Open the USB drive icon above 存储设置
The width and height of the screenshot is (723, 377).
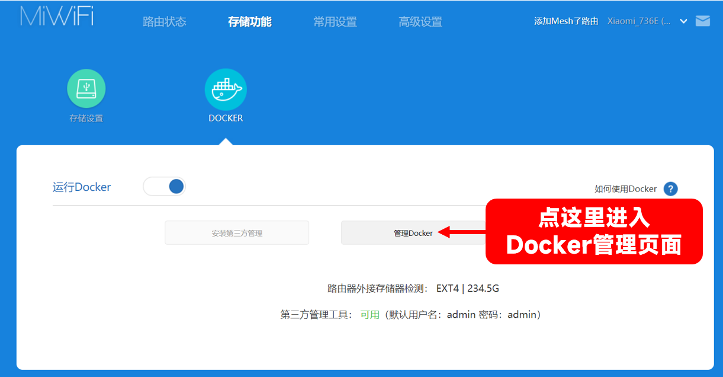86,88
